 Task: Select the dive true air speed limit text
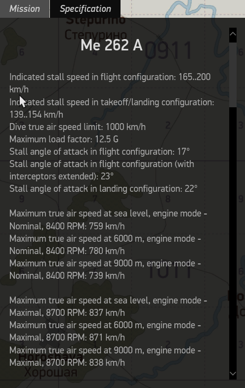tap(78, 127)
